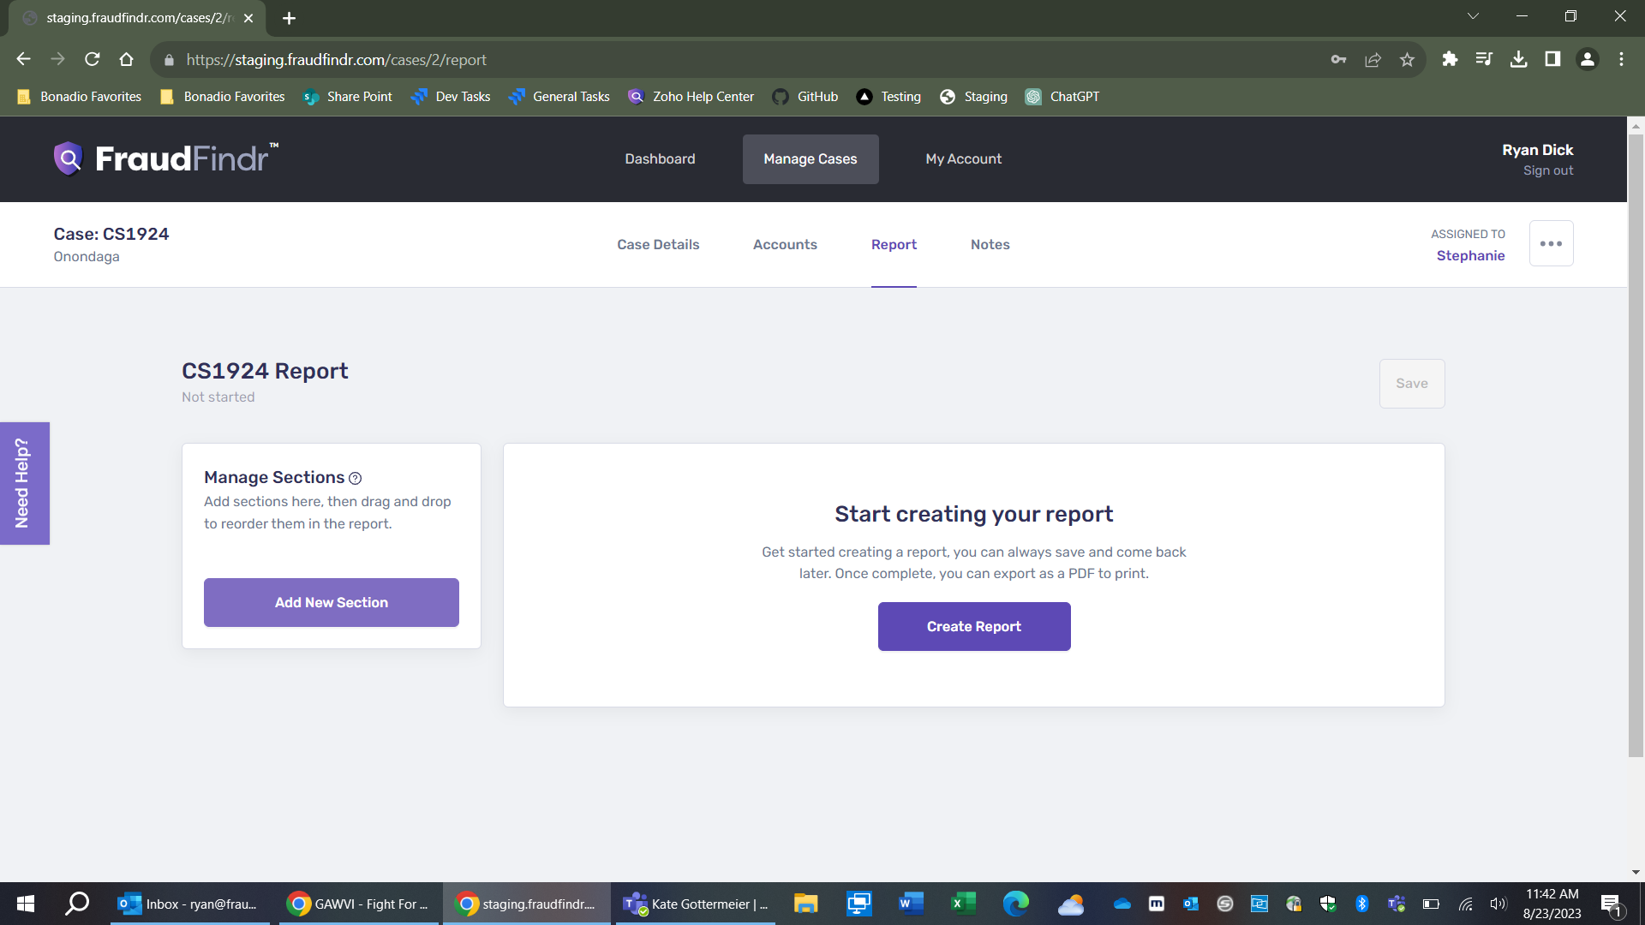Open Excel from the Windows taskbar

coord(963,904)
